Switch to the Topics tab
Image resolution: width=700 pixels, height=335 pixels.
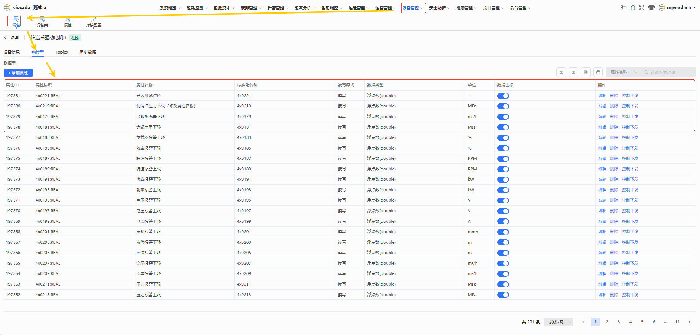tap(62, 52)
